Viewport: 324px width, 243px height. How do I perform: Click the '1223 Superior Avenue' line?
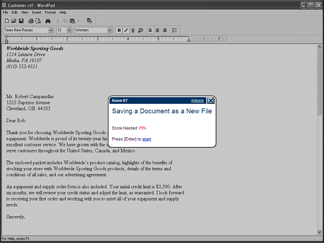[28, 103]
